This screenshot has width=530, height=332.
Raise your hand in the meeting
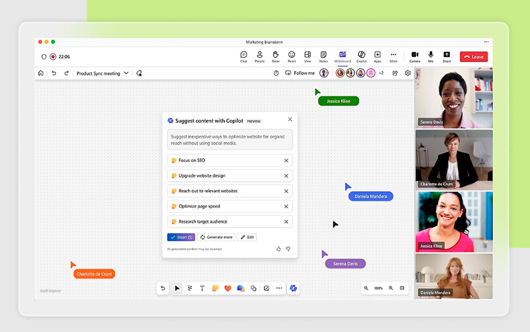click(x=276, y=57)
